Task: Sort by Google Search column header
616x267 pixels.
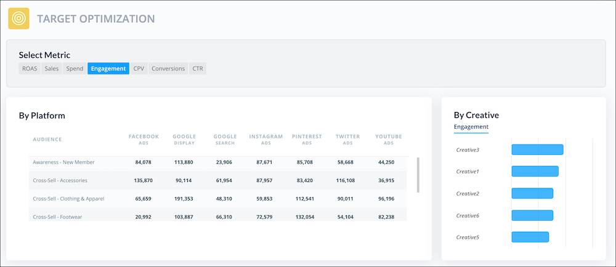Action: tap(225, 139)
